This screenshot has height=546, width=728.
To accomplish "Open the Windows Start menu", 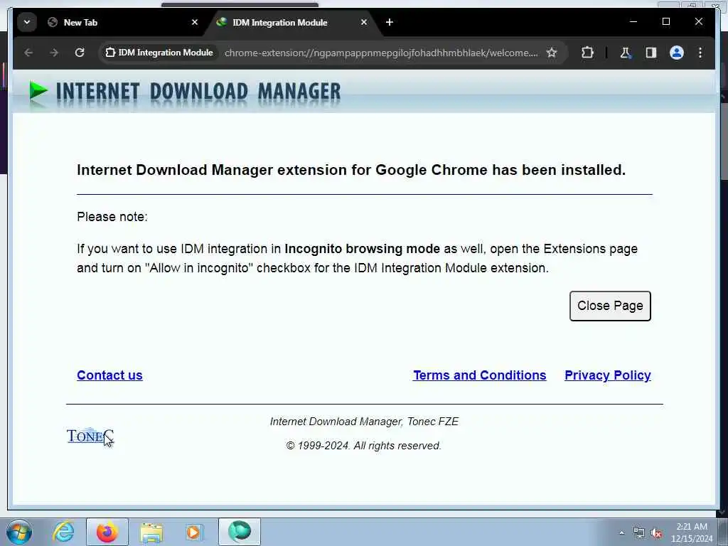I will tap(19, 532).
